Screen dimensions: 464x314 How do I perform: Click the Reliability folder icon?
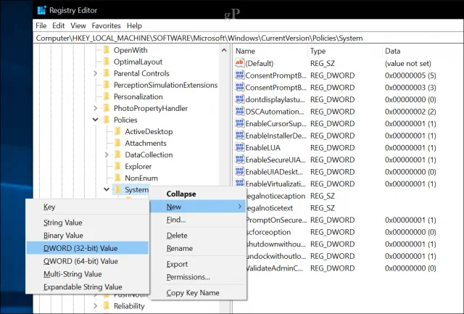click(x=107, y=306)
